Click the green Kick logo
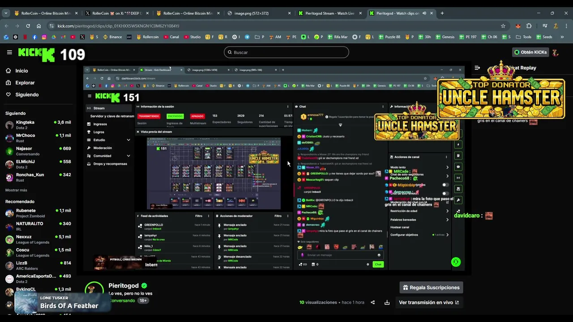The width and height of the screenshot is (573, 322). click(x=36, y=55)
